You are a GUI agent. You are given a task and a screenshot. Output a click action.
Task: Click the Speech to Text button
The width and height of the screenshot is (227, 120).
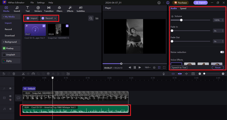(x=179, y=67)
